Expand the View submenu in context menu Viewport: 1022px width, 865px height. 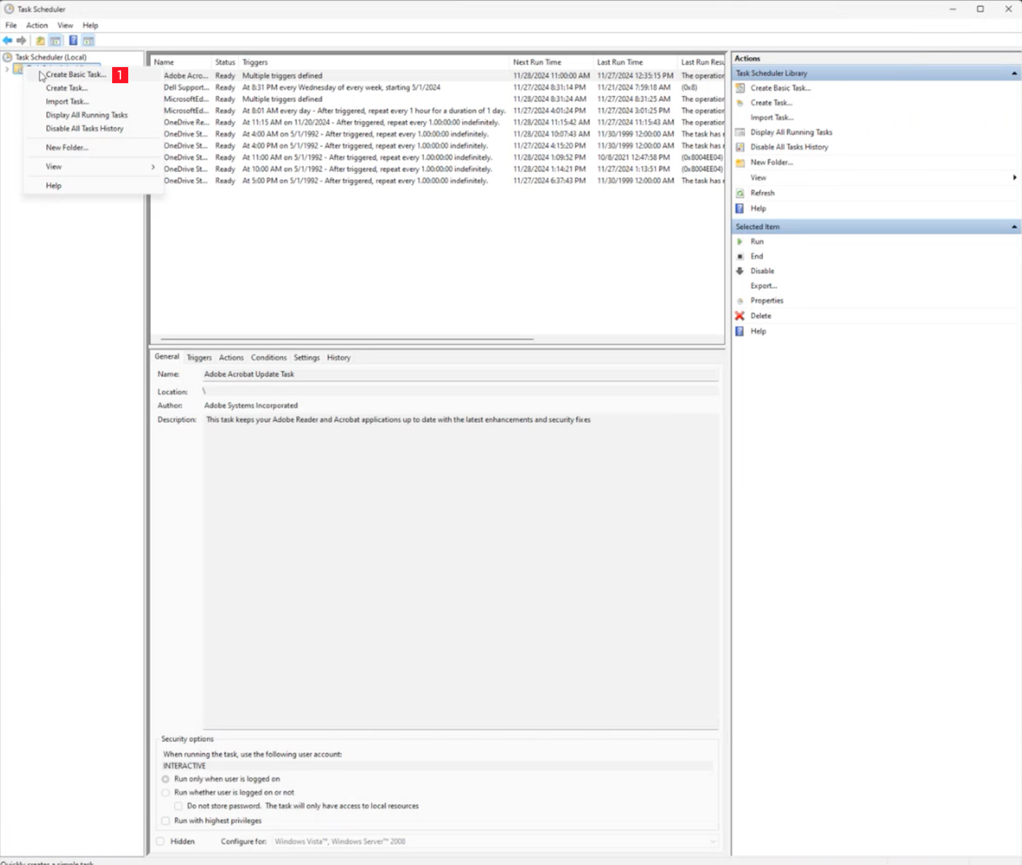[x=153, y=167]
